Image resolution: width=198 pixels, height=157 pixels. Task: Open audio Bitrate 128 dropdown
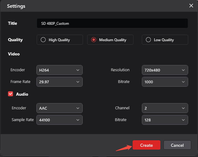(165, 120)
